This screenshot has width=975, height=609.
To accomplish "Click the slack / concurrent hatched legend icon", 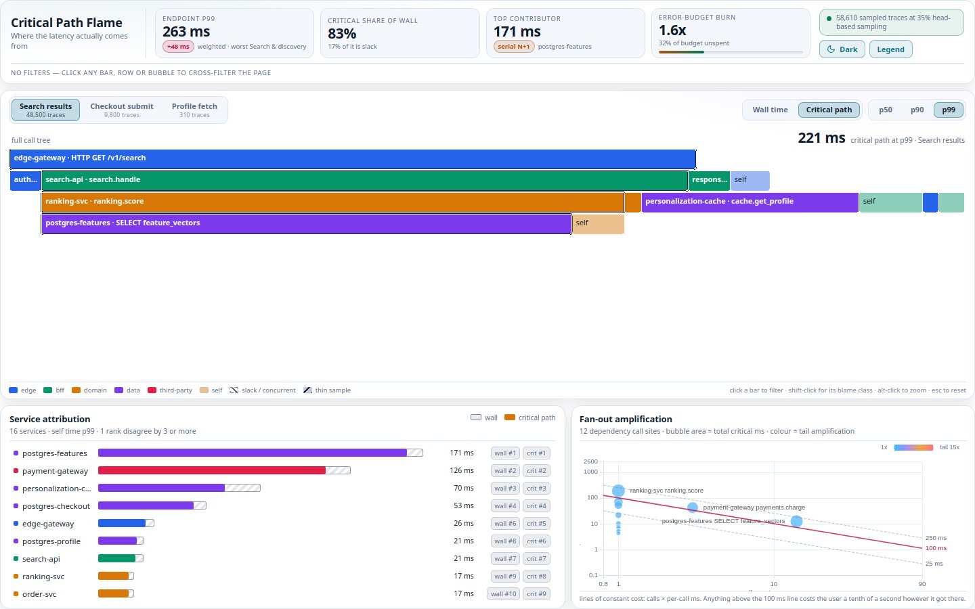I will point(234,390).
